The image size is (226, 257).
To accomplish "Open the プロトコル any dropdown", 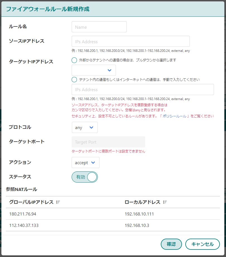I will tap(85, 127).
